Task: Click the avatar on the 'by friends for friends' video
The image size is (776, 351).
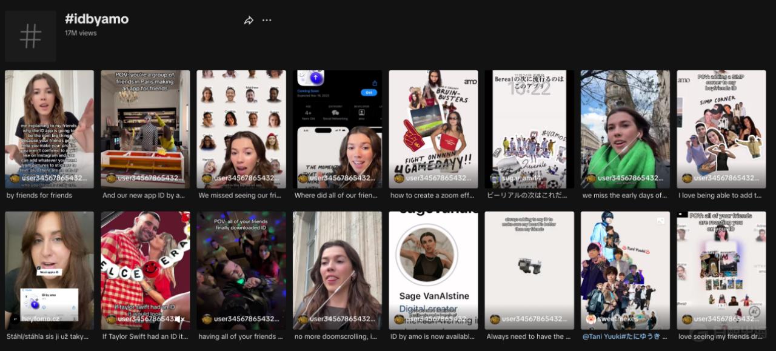Action: [15, 178]
